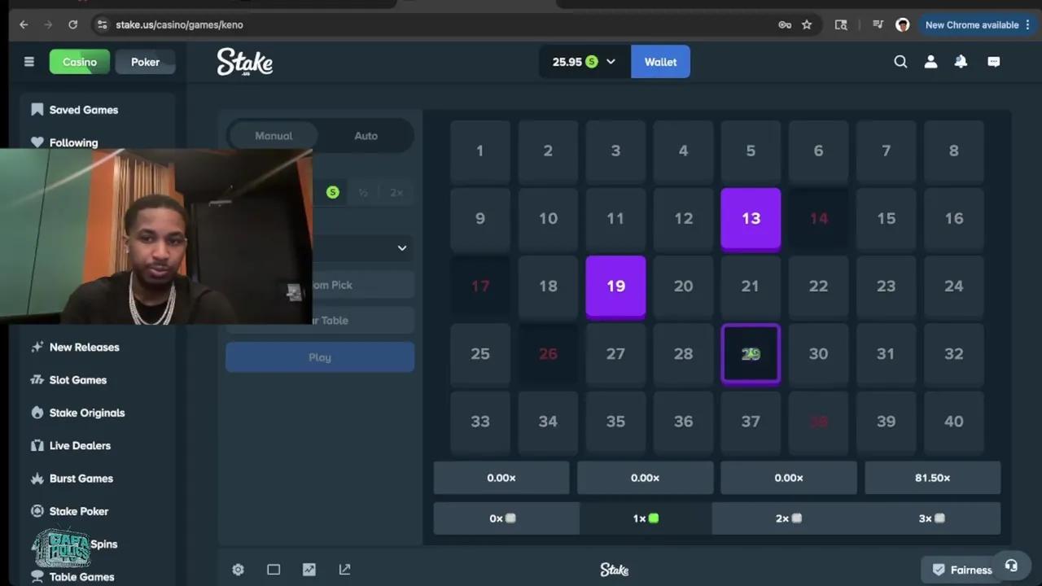This screenshot has width=1042, height=586.
Task: Click the Stake Poker chip icon
Action: (x=37, y=511)
